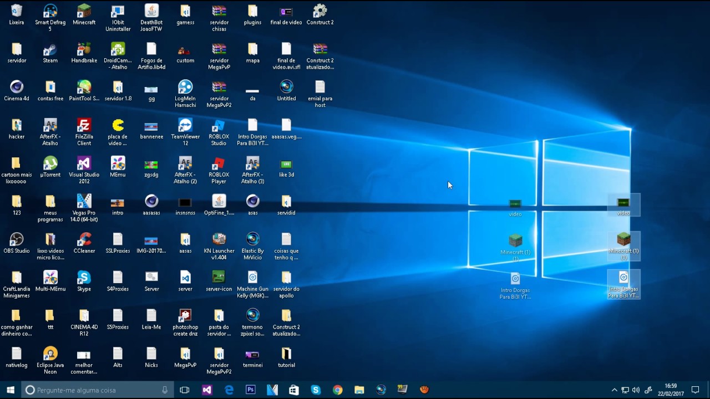Open the Action Center notifications
Image resolution: width=710 pixels, height=399 pixels.
696,390
